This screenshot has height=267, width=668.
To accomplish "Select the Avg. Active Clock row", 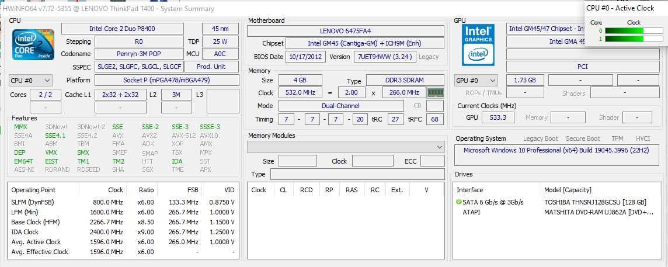I will pos(123,242).
